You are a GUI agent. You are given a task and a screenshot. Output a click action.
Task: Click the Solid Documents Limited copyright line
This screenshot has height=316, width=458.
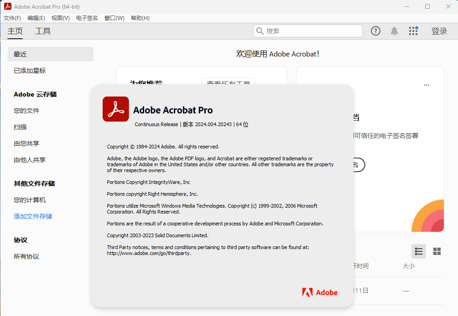[x=158, y=235]
